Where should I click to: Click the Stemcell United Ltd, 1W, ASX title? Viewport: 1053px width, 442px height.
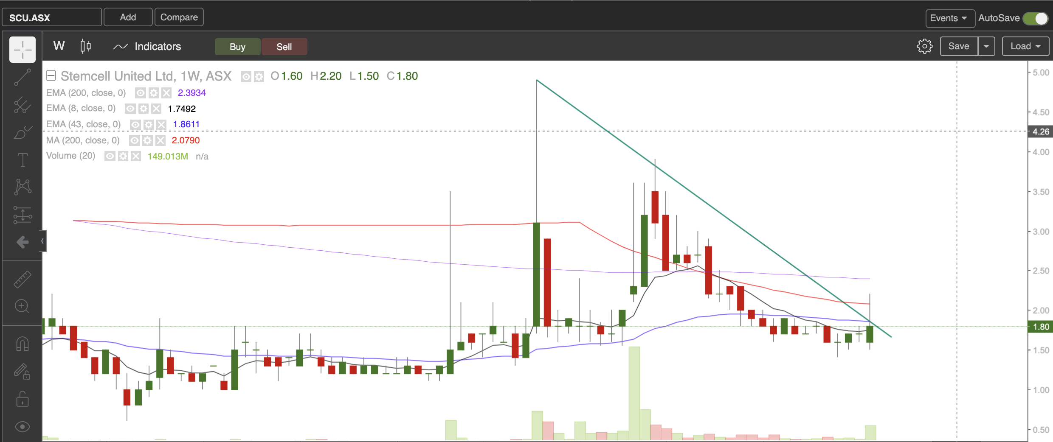(x=146, y=76)
